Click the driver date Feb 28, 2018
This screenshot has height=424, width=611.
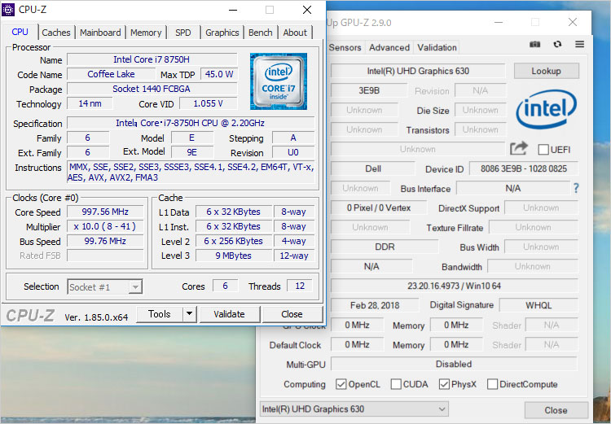(375, 305)
